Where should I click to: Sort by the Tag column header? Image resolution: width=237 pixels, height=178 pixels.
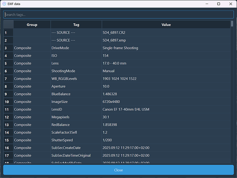tap(76, 25)
